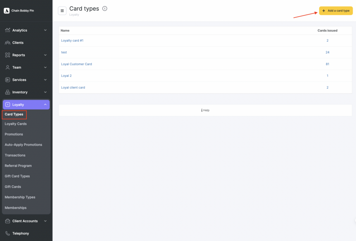The width and height of the screenshot is (356, 241).
Task: Click the Analytics chart icon in sidebar
Action: [x=8, y=30]
